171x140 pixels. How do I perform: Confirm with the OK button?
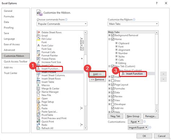coord(144,136)
